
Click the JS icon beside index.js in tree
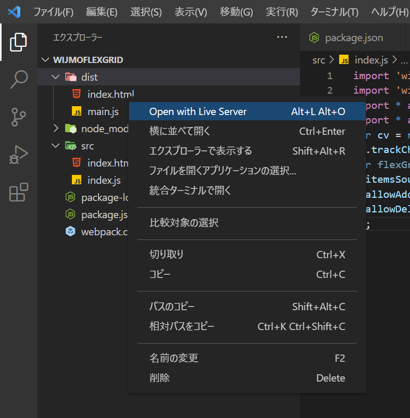77,180
